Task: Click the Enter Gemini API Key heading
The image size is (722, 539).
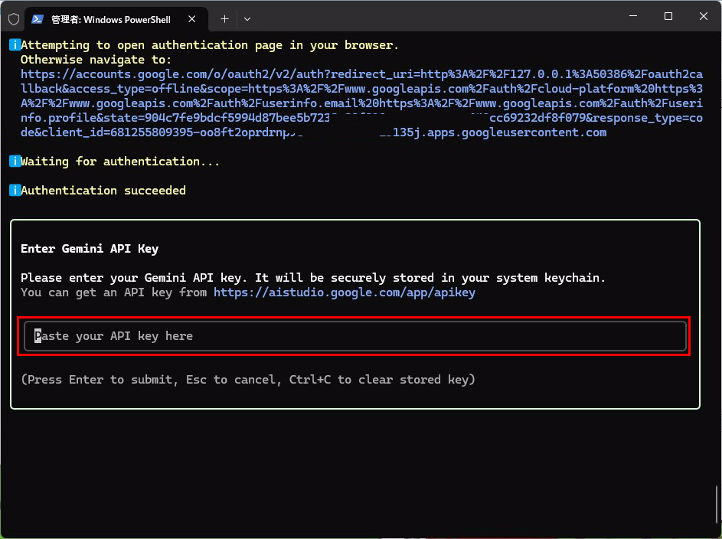Action: coord(90,249)
